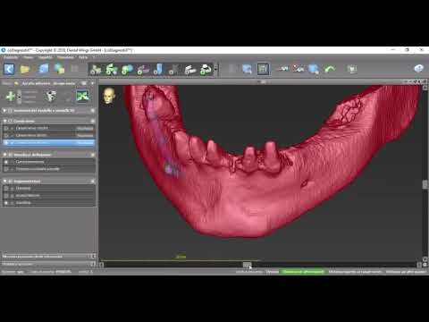Select the blue highlighted row in the left panel

(x=48, y=143)
